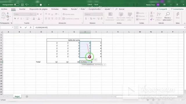Click the Borrar eraser icon
This screenshot has height=104, width=186.
click(151, 19)
